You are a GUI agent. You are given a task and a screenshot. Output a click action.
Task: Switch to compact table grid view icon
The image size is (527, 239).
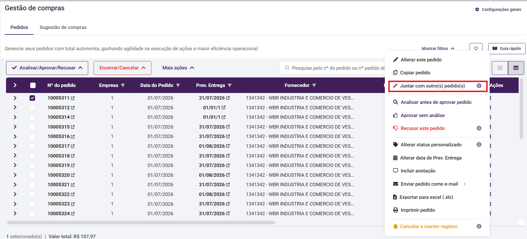tap(500, 68)
